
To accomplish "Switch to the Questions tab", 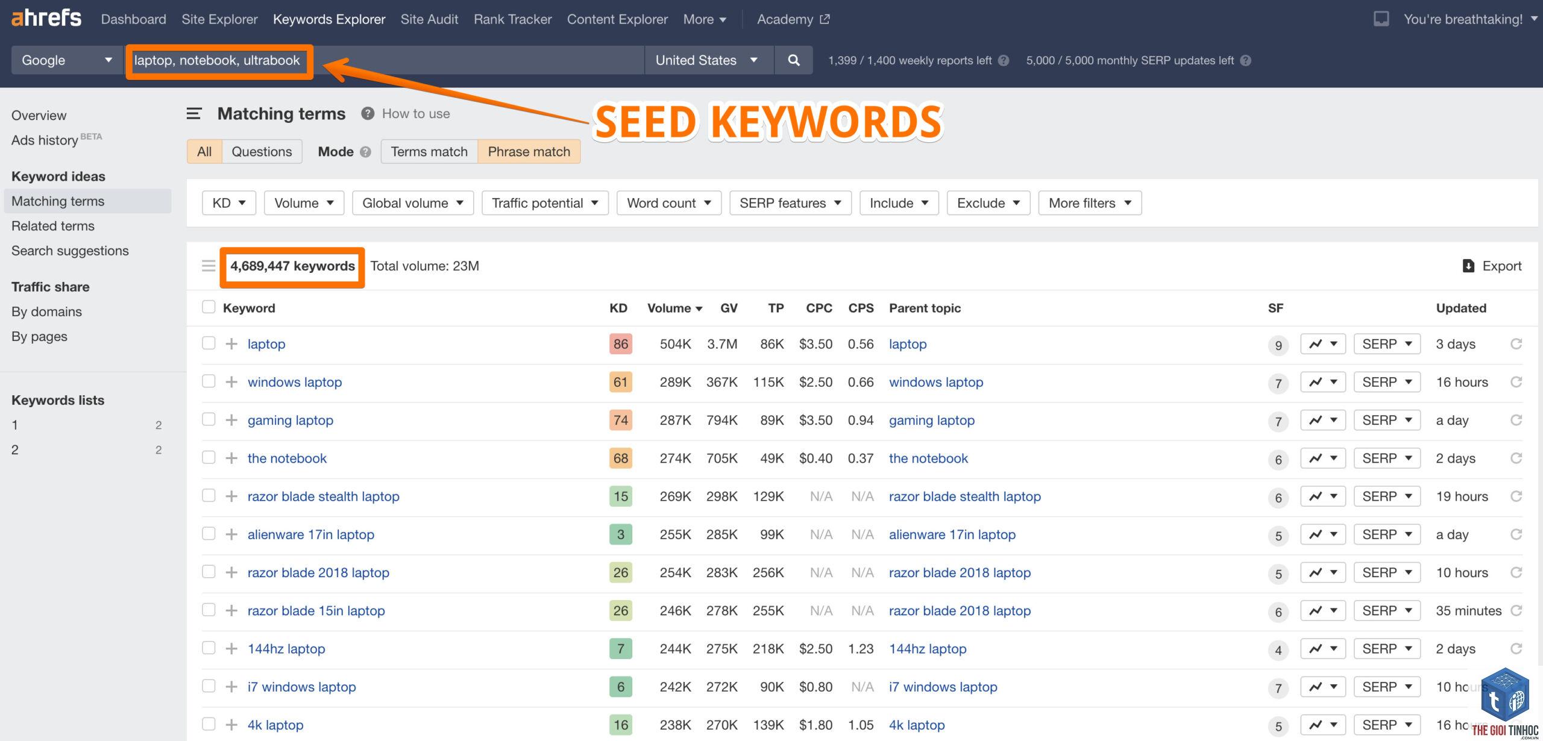I will click(262, 152).
